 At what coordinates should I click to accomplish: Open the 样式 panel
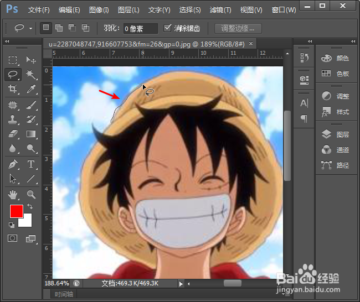pos(336,112)
